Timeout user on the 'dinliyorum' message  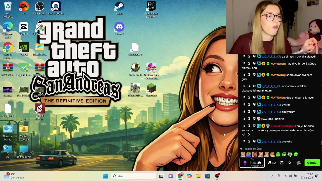[x=249, y=112]
